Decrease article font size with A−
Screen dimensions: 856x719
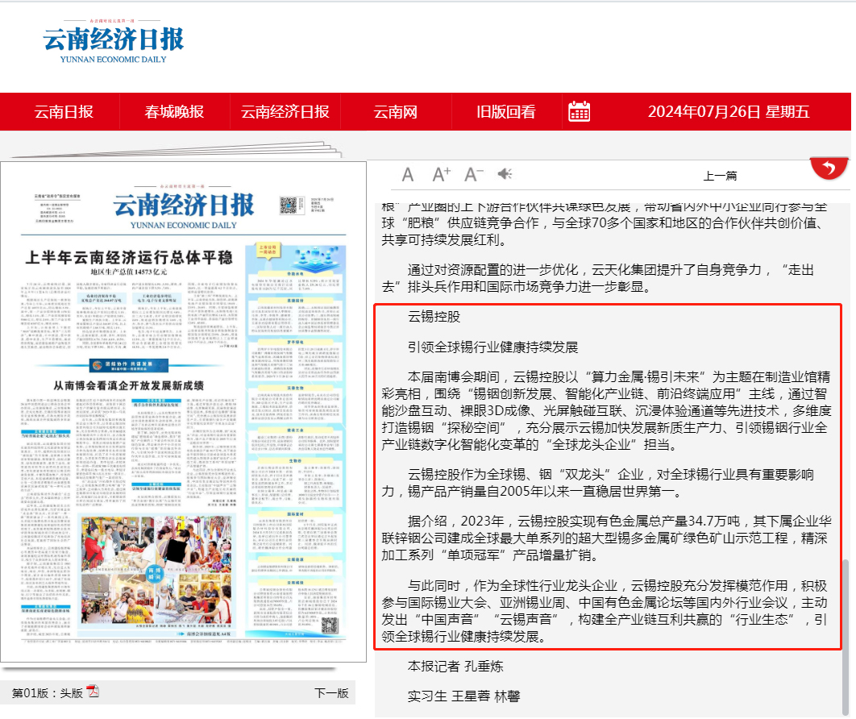[x=473, y=175]
